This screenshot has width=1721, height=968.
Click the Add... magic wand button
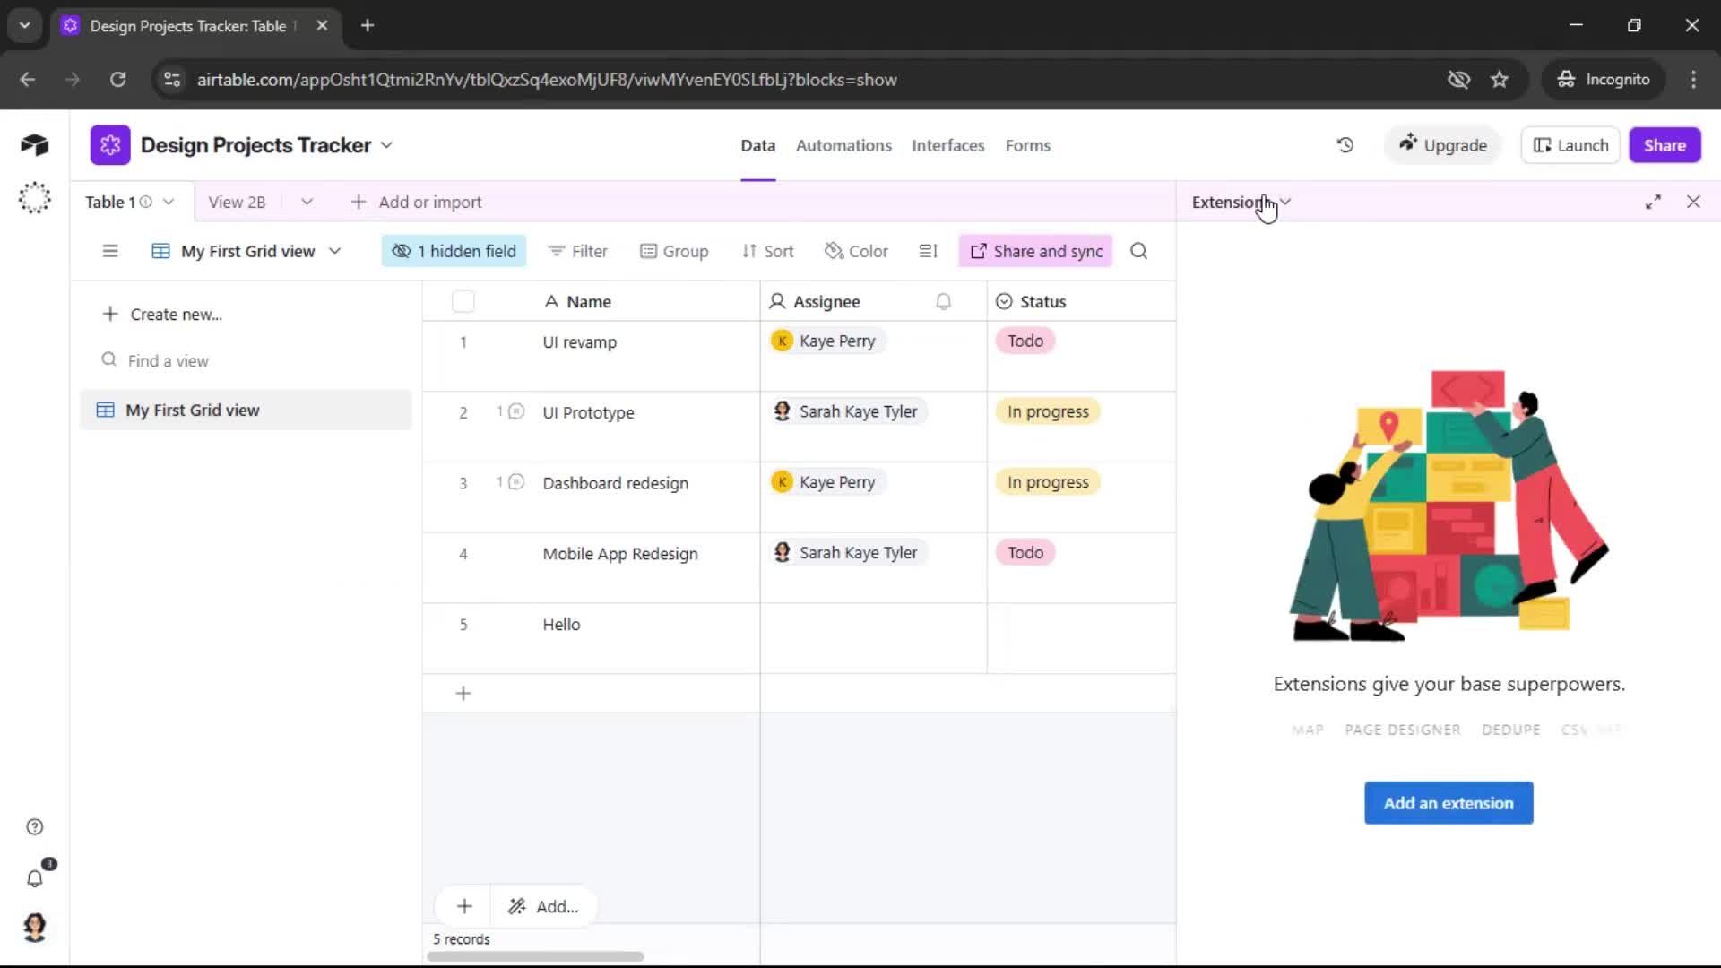pyautogui.click(x=543, y=906)
